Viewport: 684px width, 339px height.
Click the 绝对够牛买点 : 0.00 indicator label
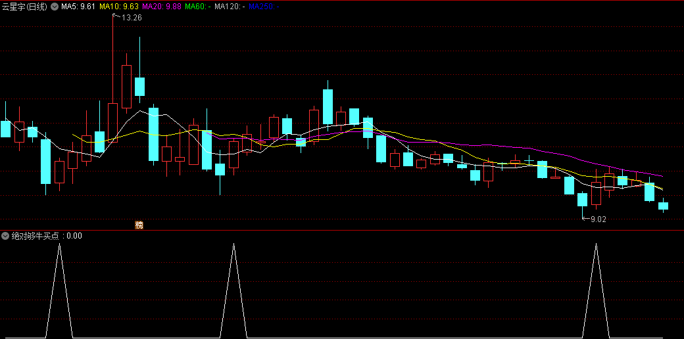coord(46,236)
